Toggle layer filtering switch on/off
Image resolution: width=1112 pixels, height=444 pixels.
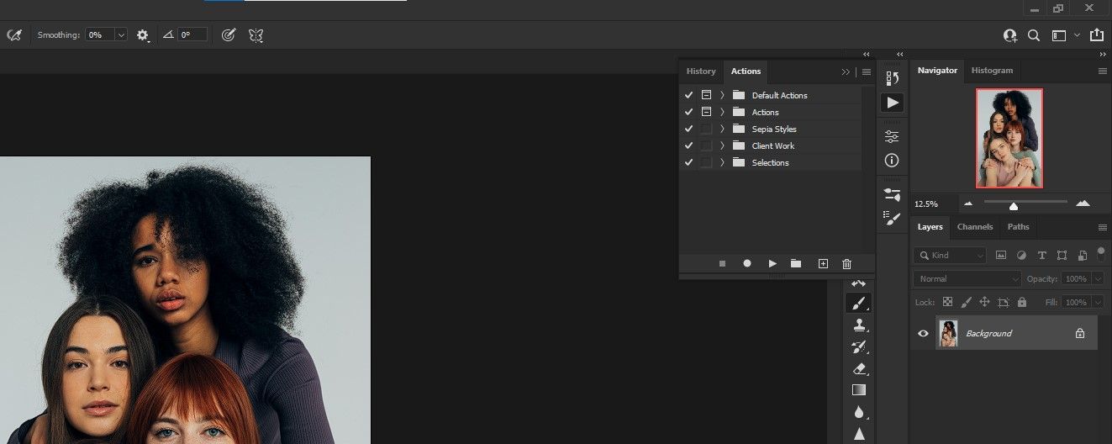click(1101, 253)
